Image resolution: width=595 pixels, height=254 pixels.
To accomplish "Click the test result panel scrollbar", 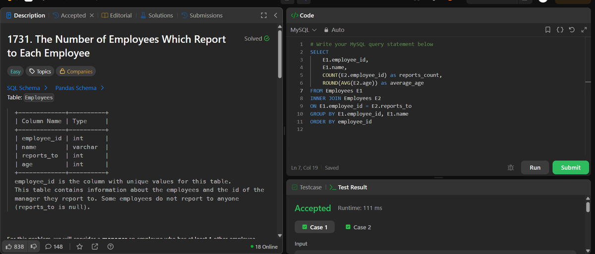I will pyautogui.click(x=589, y=206).
